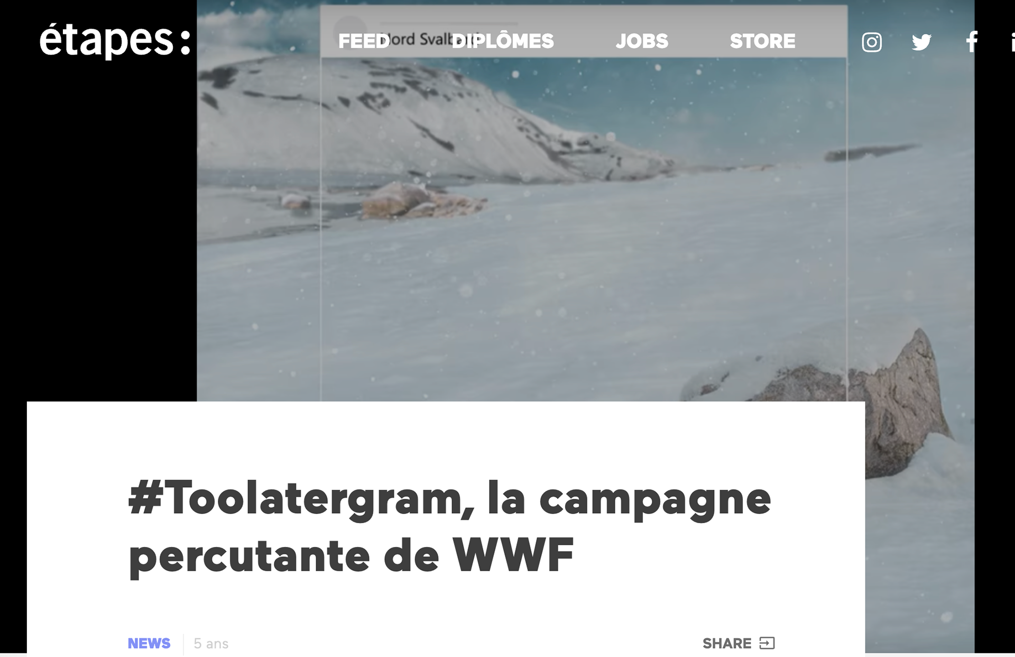
Task: Visit the STORE page
Action: [762, 41]
